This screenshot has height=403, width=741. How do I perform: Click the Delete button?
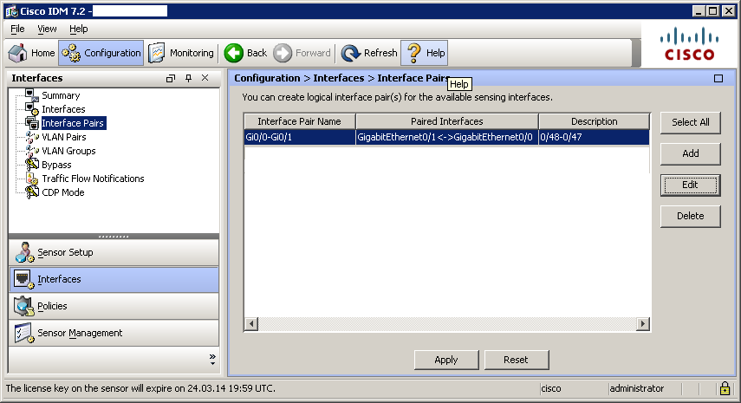pyautogui.click(x=691, y=216)
